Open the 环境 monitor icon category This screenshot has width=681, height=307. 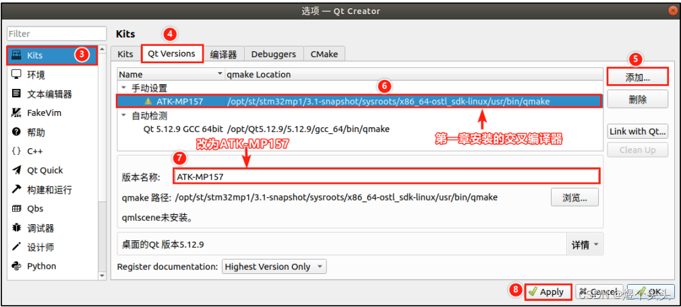16,75
